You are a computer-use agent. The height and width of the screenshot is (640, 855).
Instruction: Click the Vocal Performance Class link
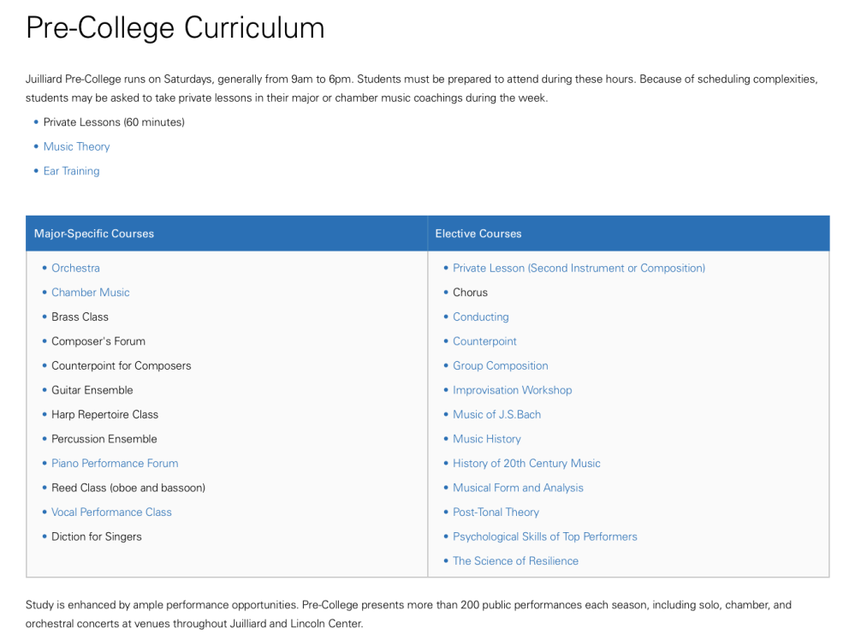coord(111,513)
